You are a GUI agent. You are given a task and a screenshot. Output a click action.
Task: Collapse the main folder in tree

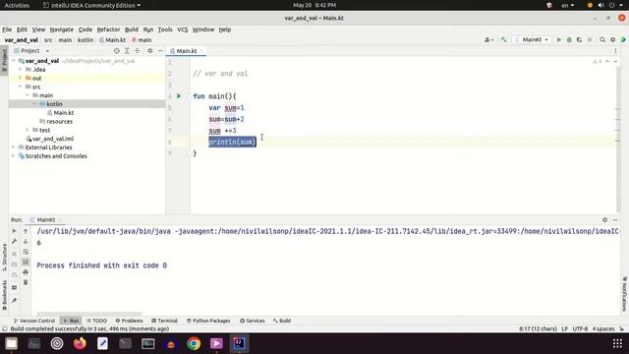[x=28, y=95]
